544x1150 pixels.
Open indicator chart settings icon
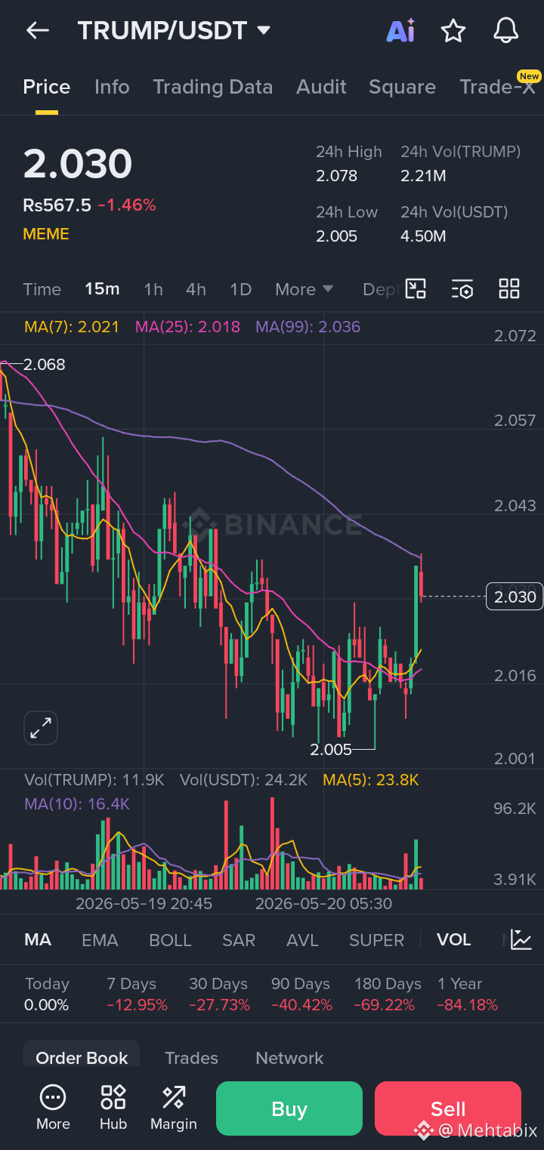[x=521, y=939]
